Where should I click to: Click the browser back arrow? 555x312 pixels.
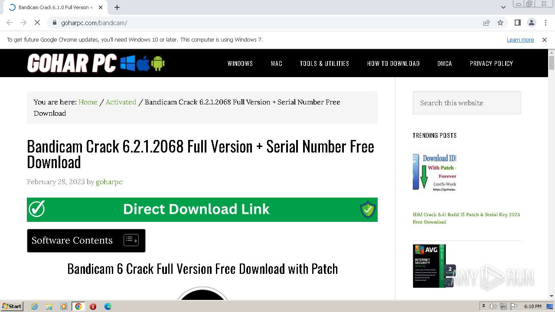click(10, 23)
